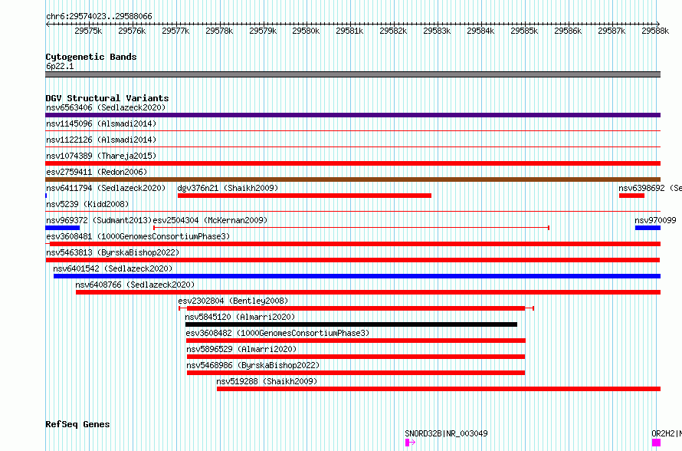This screenshot has height=451, width=682.
Task: Select the gray 6p22.1 cytogenetic band bar
Action: click(x=352, y=74)
